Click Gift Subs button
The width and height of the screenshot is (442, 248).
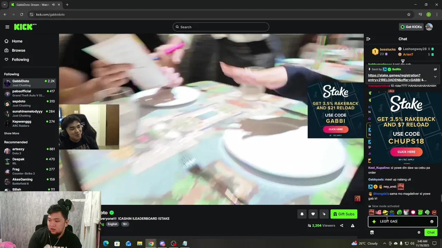(x=344, y=214)
